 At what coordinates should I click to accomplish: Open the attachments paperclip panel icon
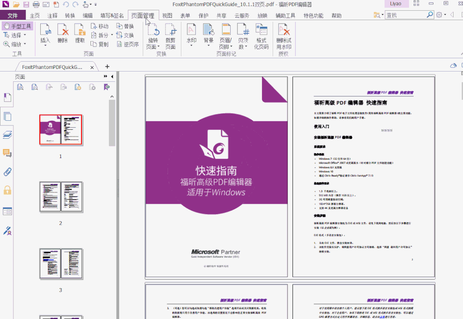(7, 172)
